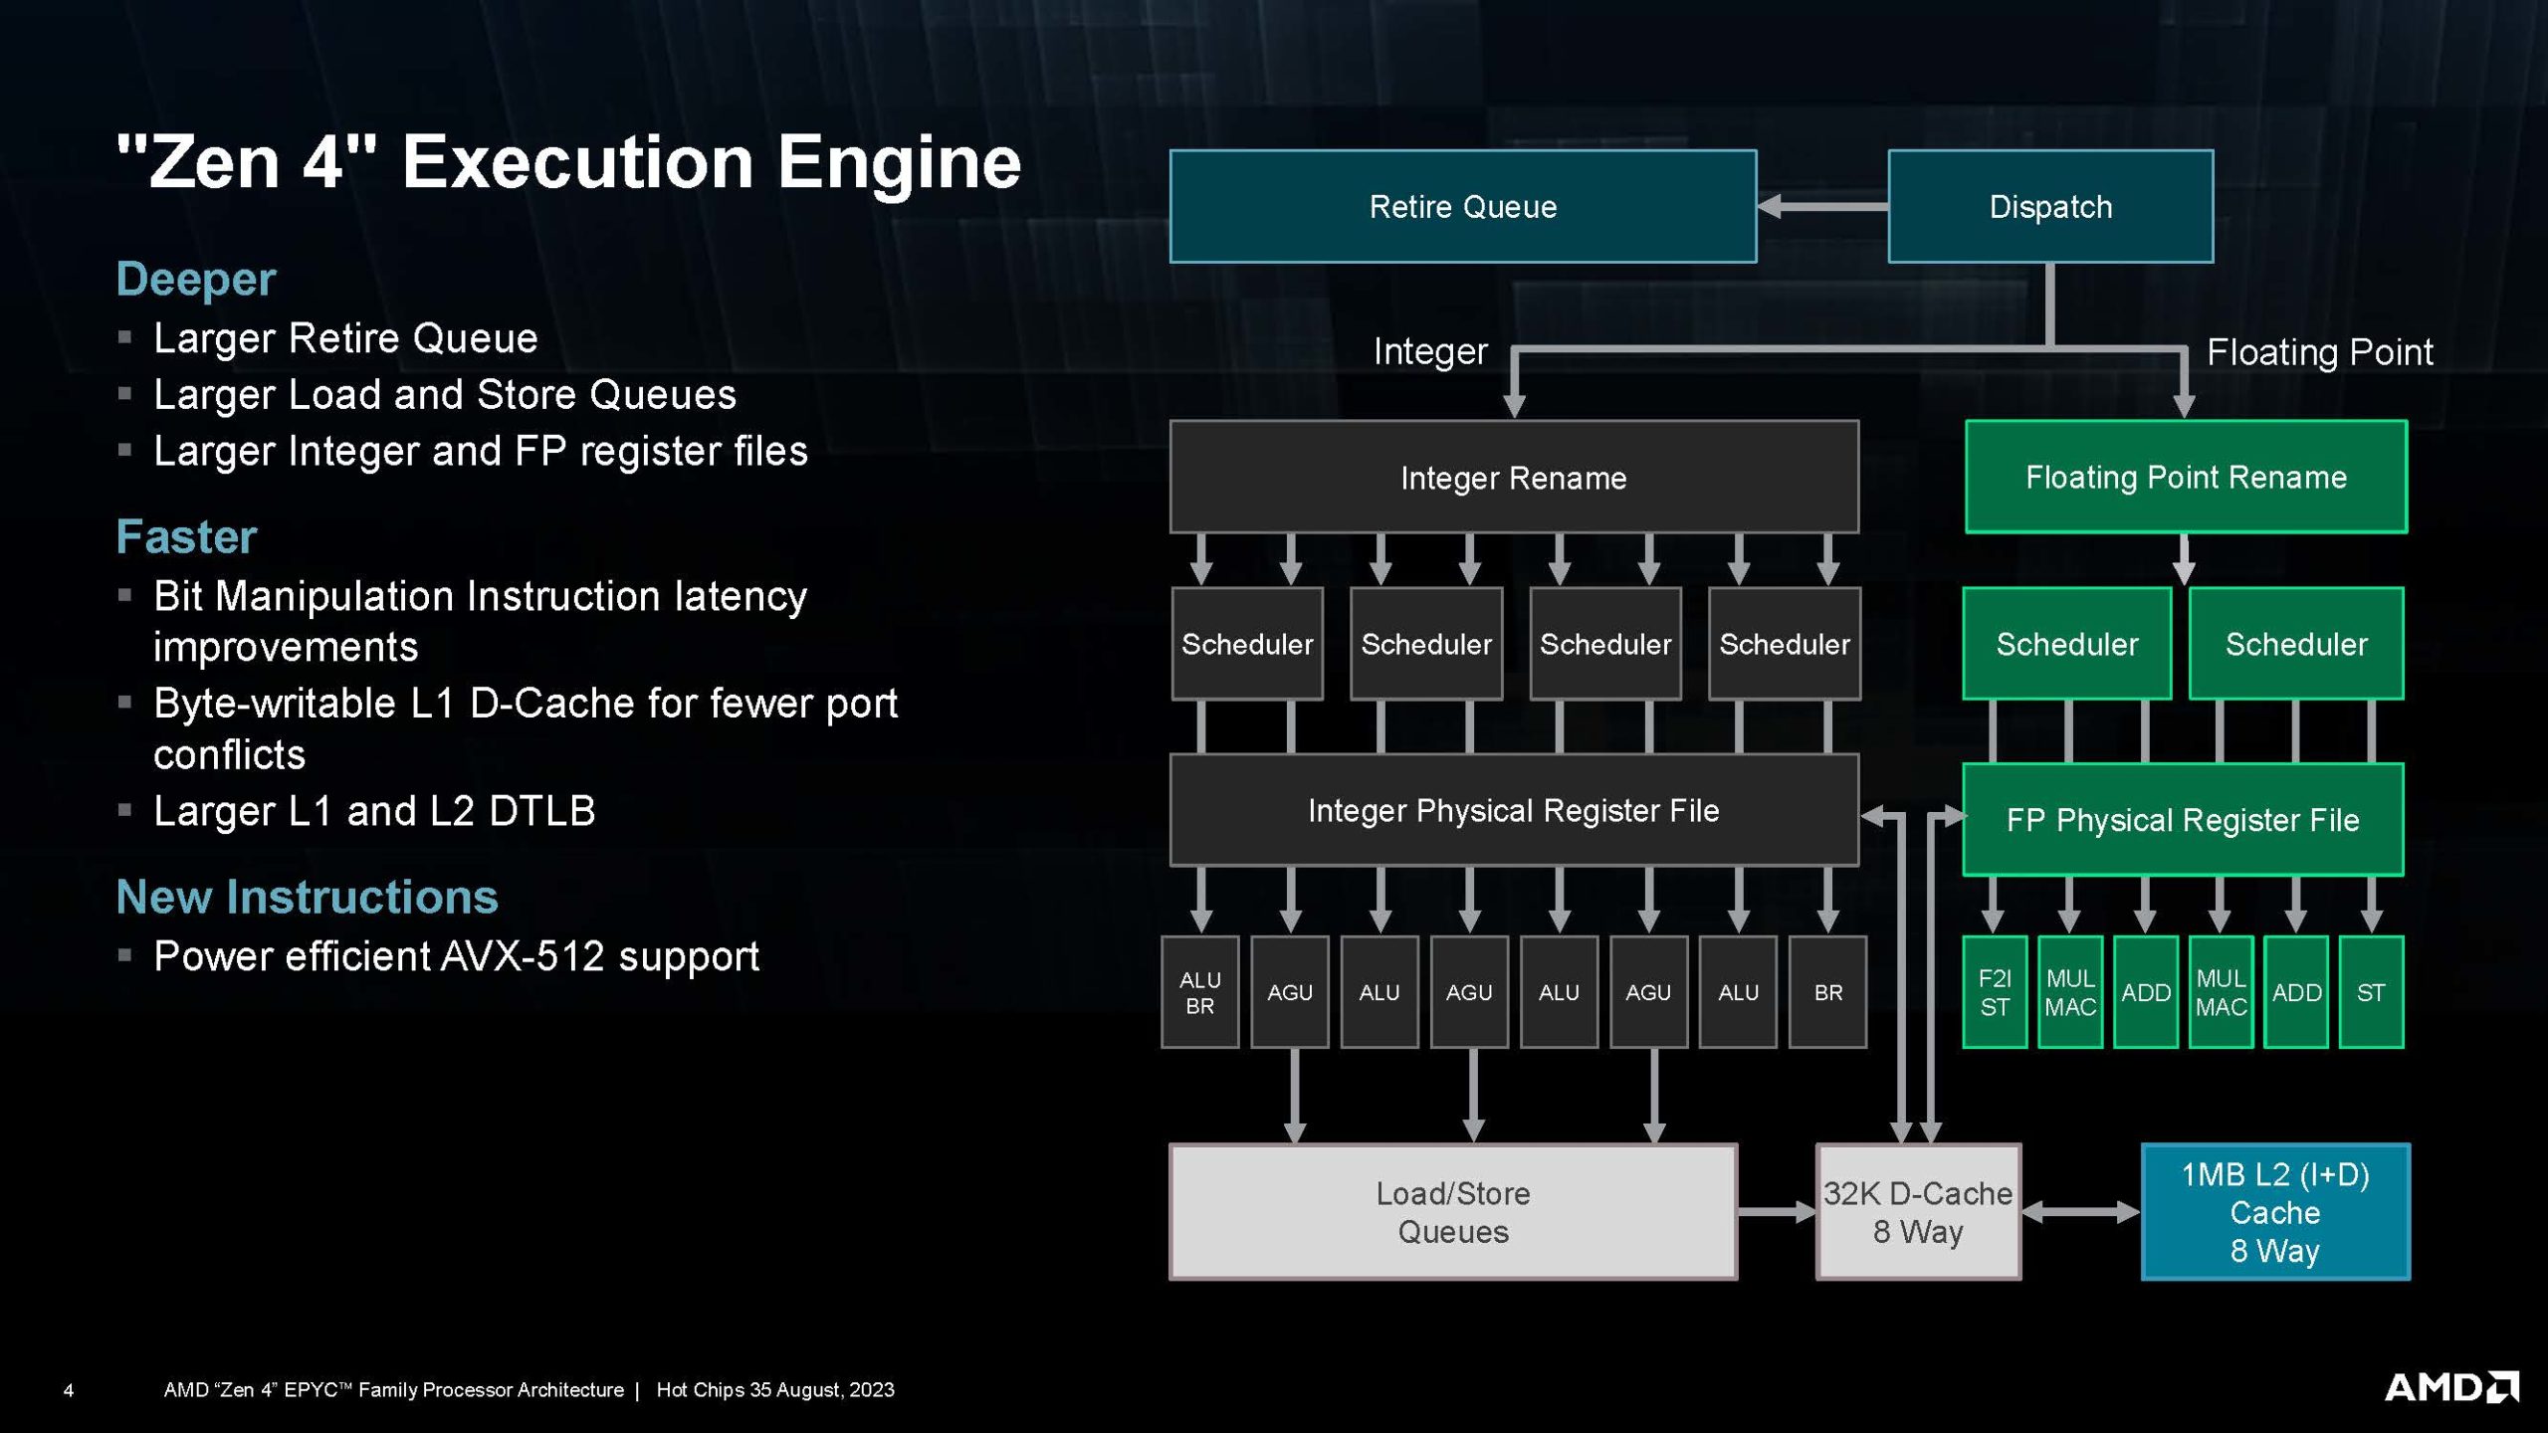
Task: Click the Dispatch block
Action: pos(2049,206)
